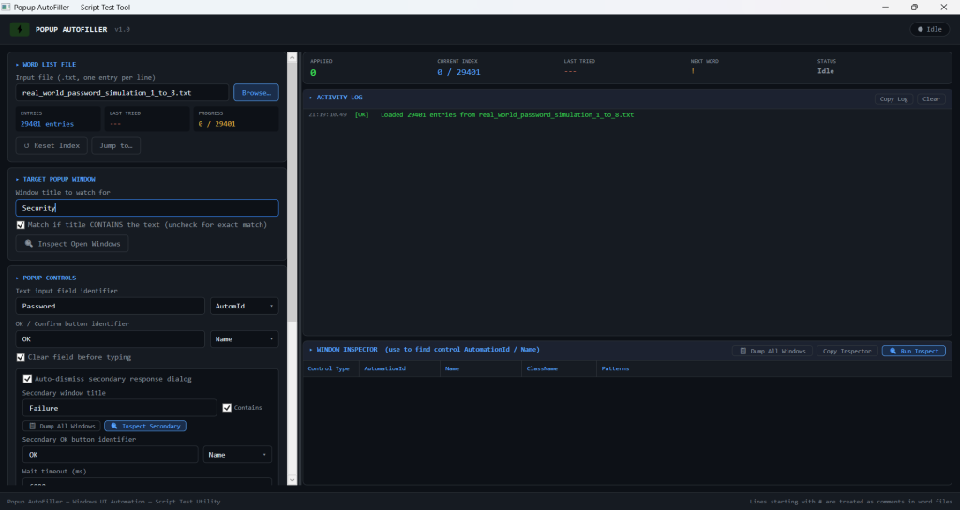Click the Copy Log button
The width and height of the screenshot is (960, 510).
click(893, 99)
